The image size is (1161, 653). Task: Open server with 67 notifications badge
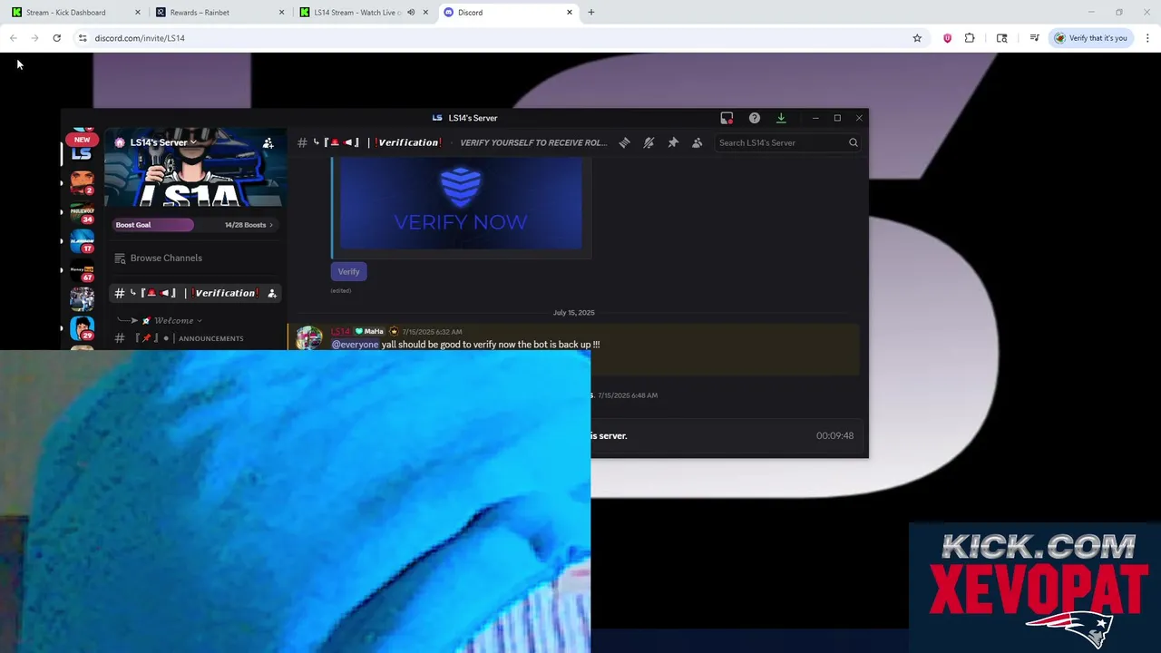(82, 271)
